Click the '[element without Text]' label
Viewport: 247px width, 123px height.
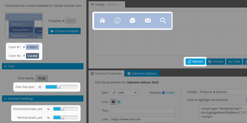click(143, 82)
